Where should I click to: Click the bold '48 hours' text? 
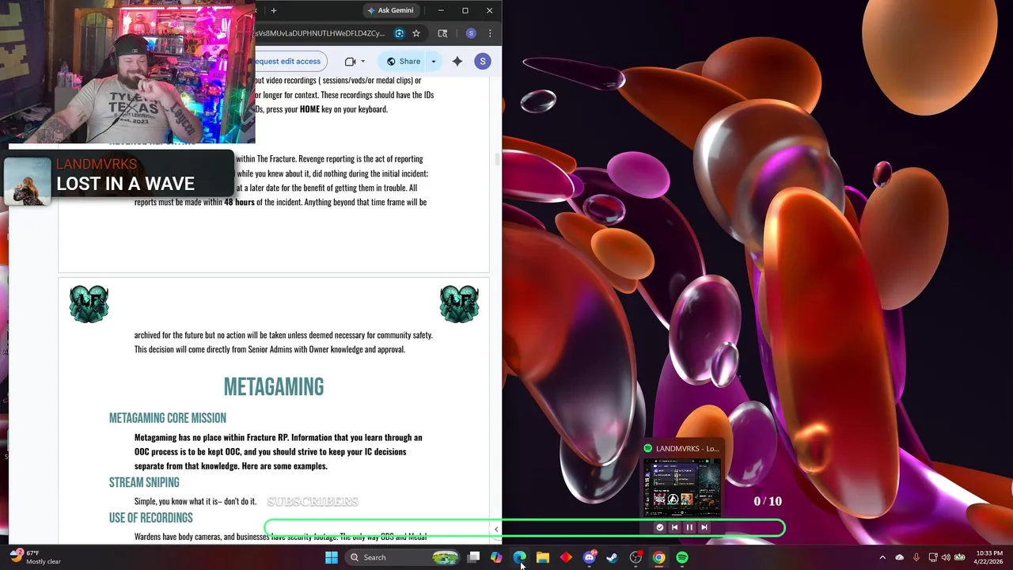click(239, 202)
